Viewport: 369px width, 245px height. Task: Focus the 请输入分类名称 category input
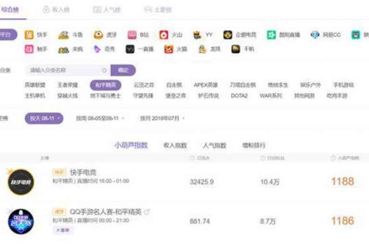(x=68, y=70)
